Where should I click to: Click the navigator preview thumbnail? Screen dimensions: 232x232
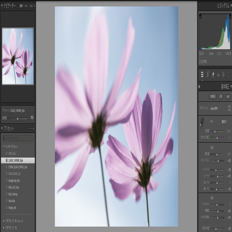(x=18, y=56)
